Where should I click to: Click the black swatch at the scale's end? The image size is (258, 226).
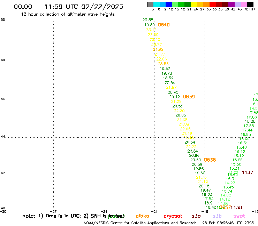coord(250,4)
